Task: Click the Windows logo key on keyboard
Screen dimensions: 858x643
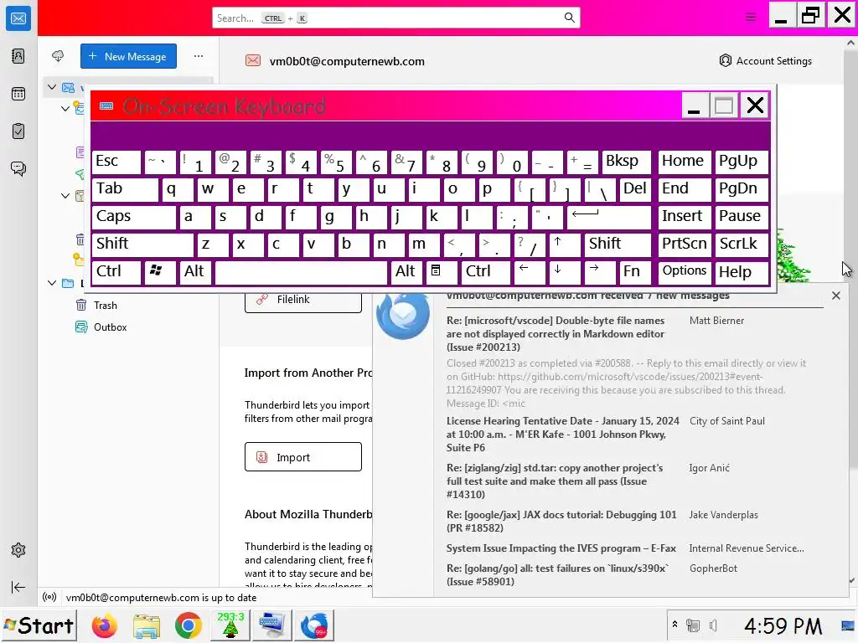Action: (160, 272)
